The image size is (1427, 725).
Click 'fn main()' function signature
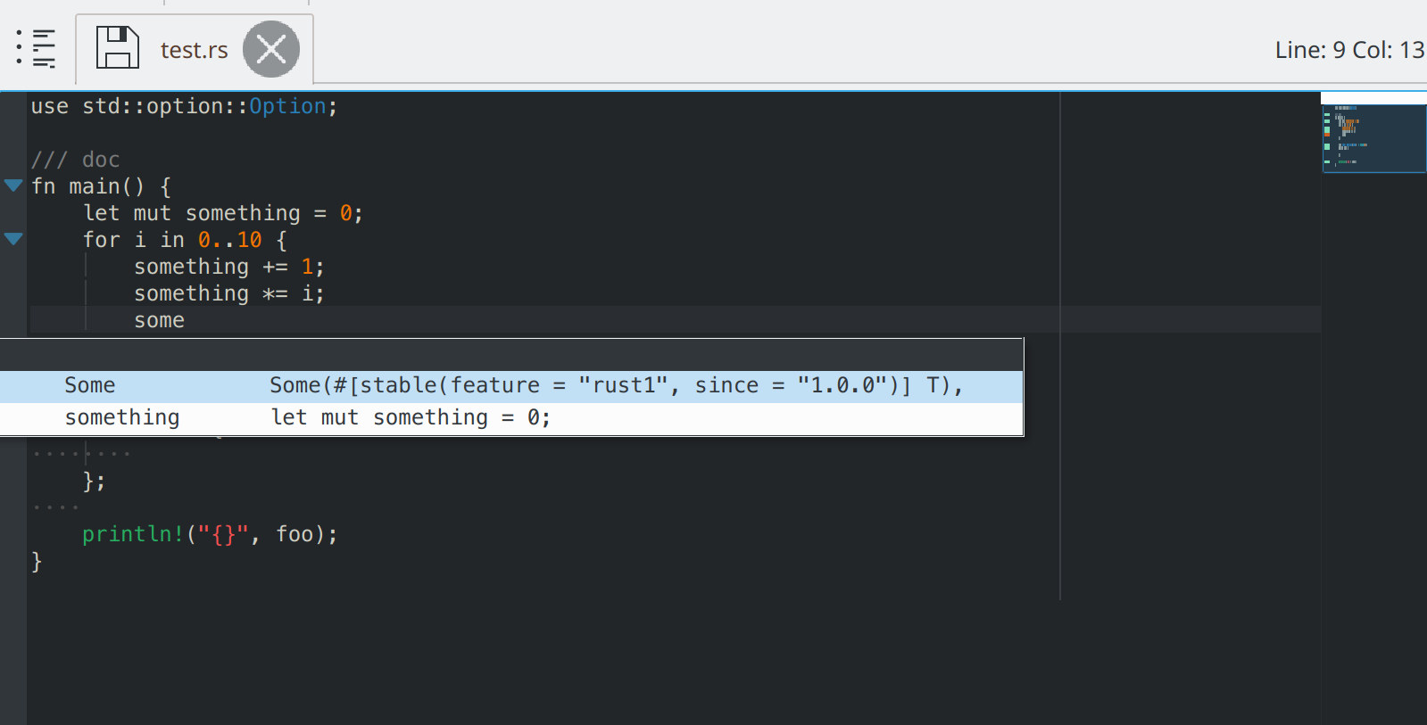point(87,186)
